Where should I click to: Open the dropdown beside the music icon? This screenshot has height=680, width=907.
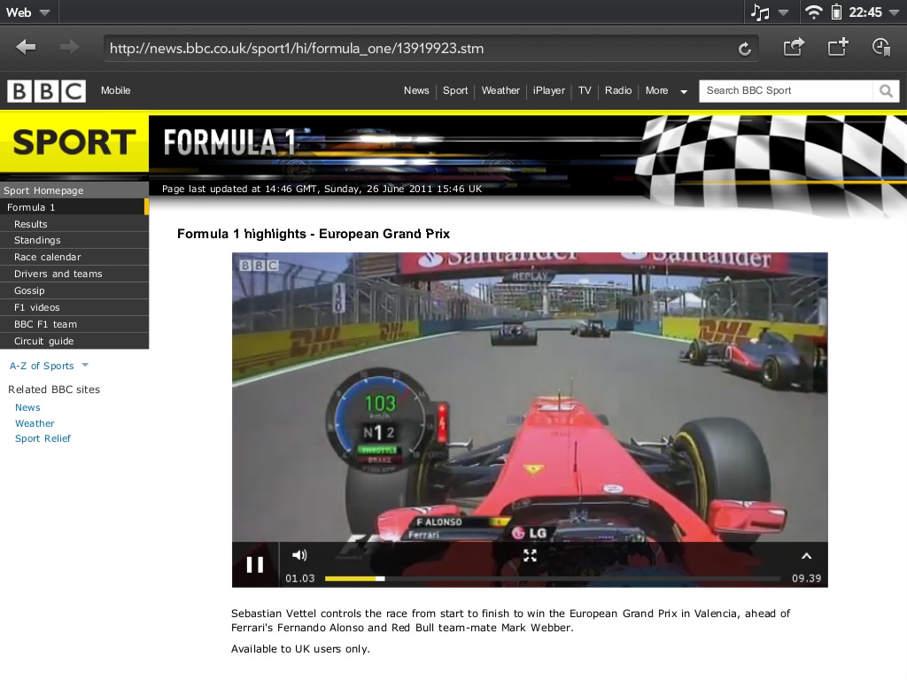783,12
